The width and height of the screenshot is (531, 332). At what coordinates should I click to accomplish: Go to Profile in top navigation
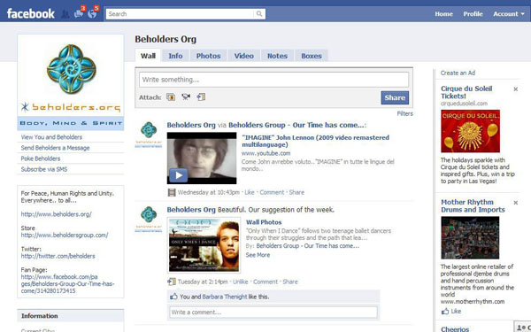pyautogui.click(x=473, y=14)
